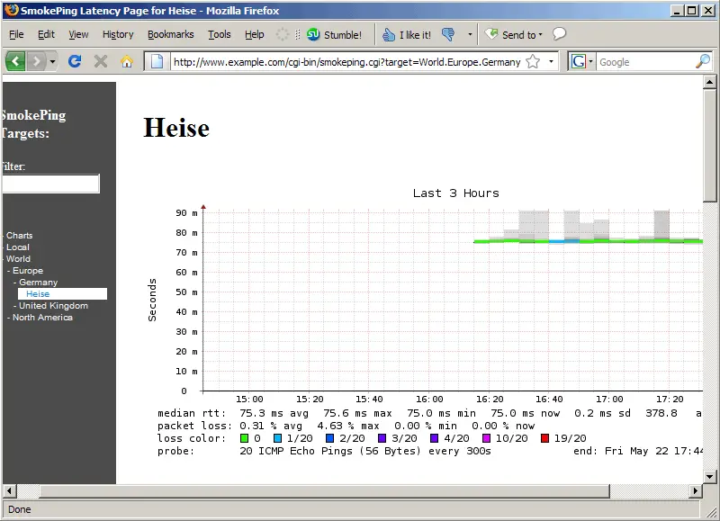The height and width of the screenshot is (521, 720).
Task: Open the back/forward history dropdown
Action: pyautogui.click(x=52, y=61)
